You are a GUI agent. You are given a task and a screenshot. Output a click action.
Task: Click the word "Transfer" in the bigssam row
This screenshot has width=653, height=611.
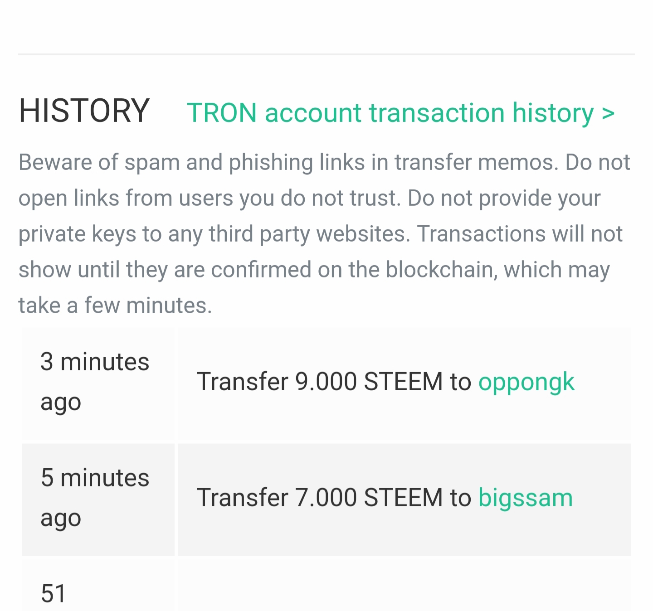pyautogui.click(x=242, y=498)
